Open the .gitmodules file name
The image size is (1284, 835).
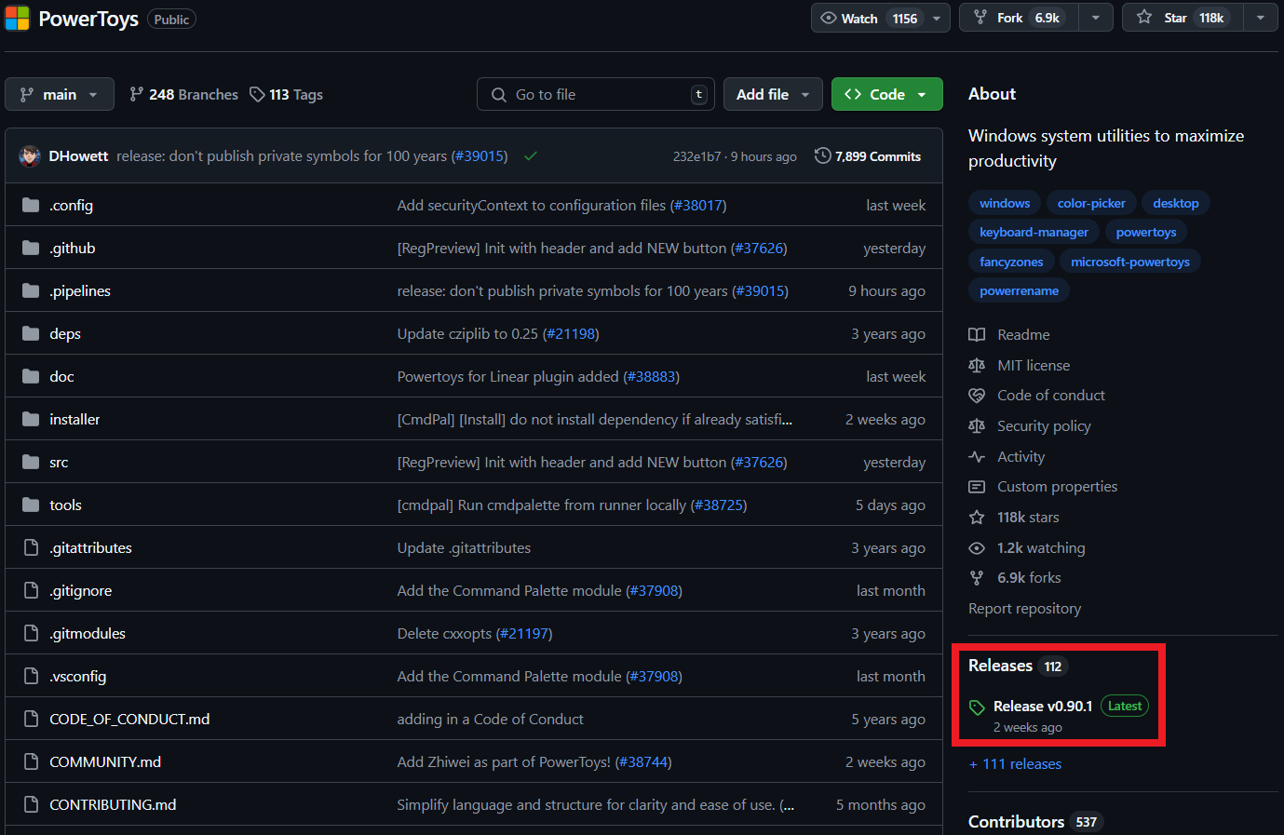[x=88, y=633]
